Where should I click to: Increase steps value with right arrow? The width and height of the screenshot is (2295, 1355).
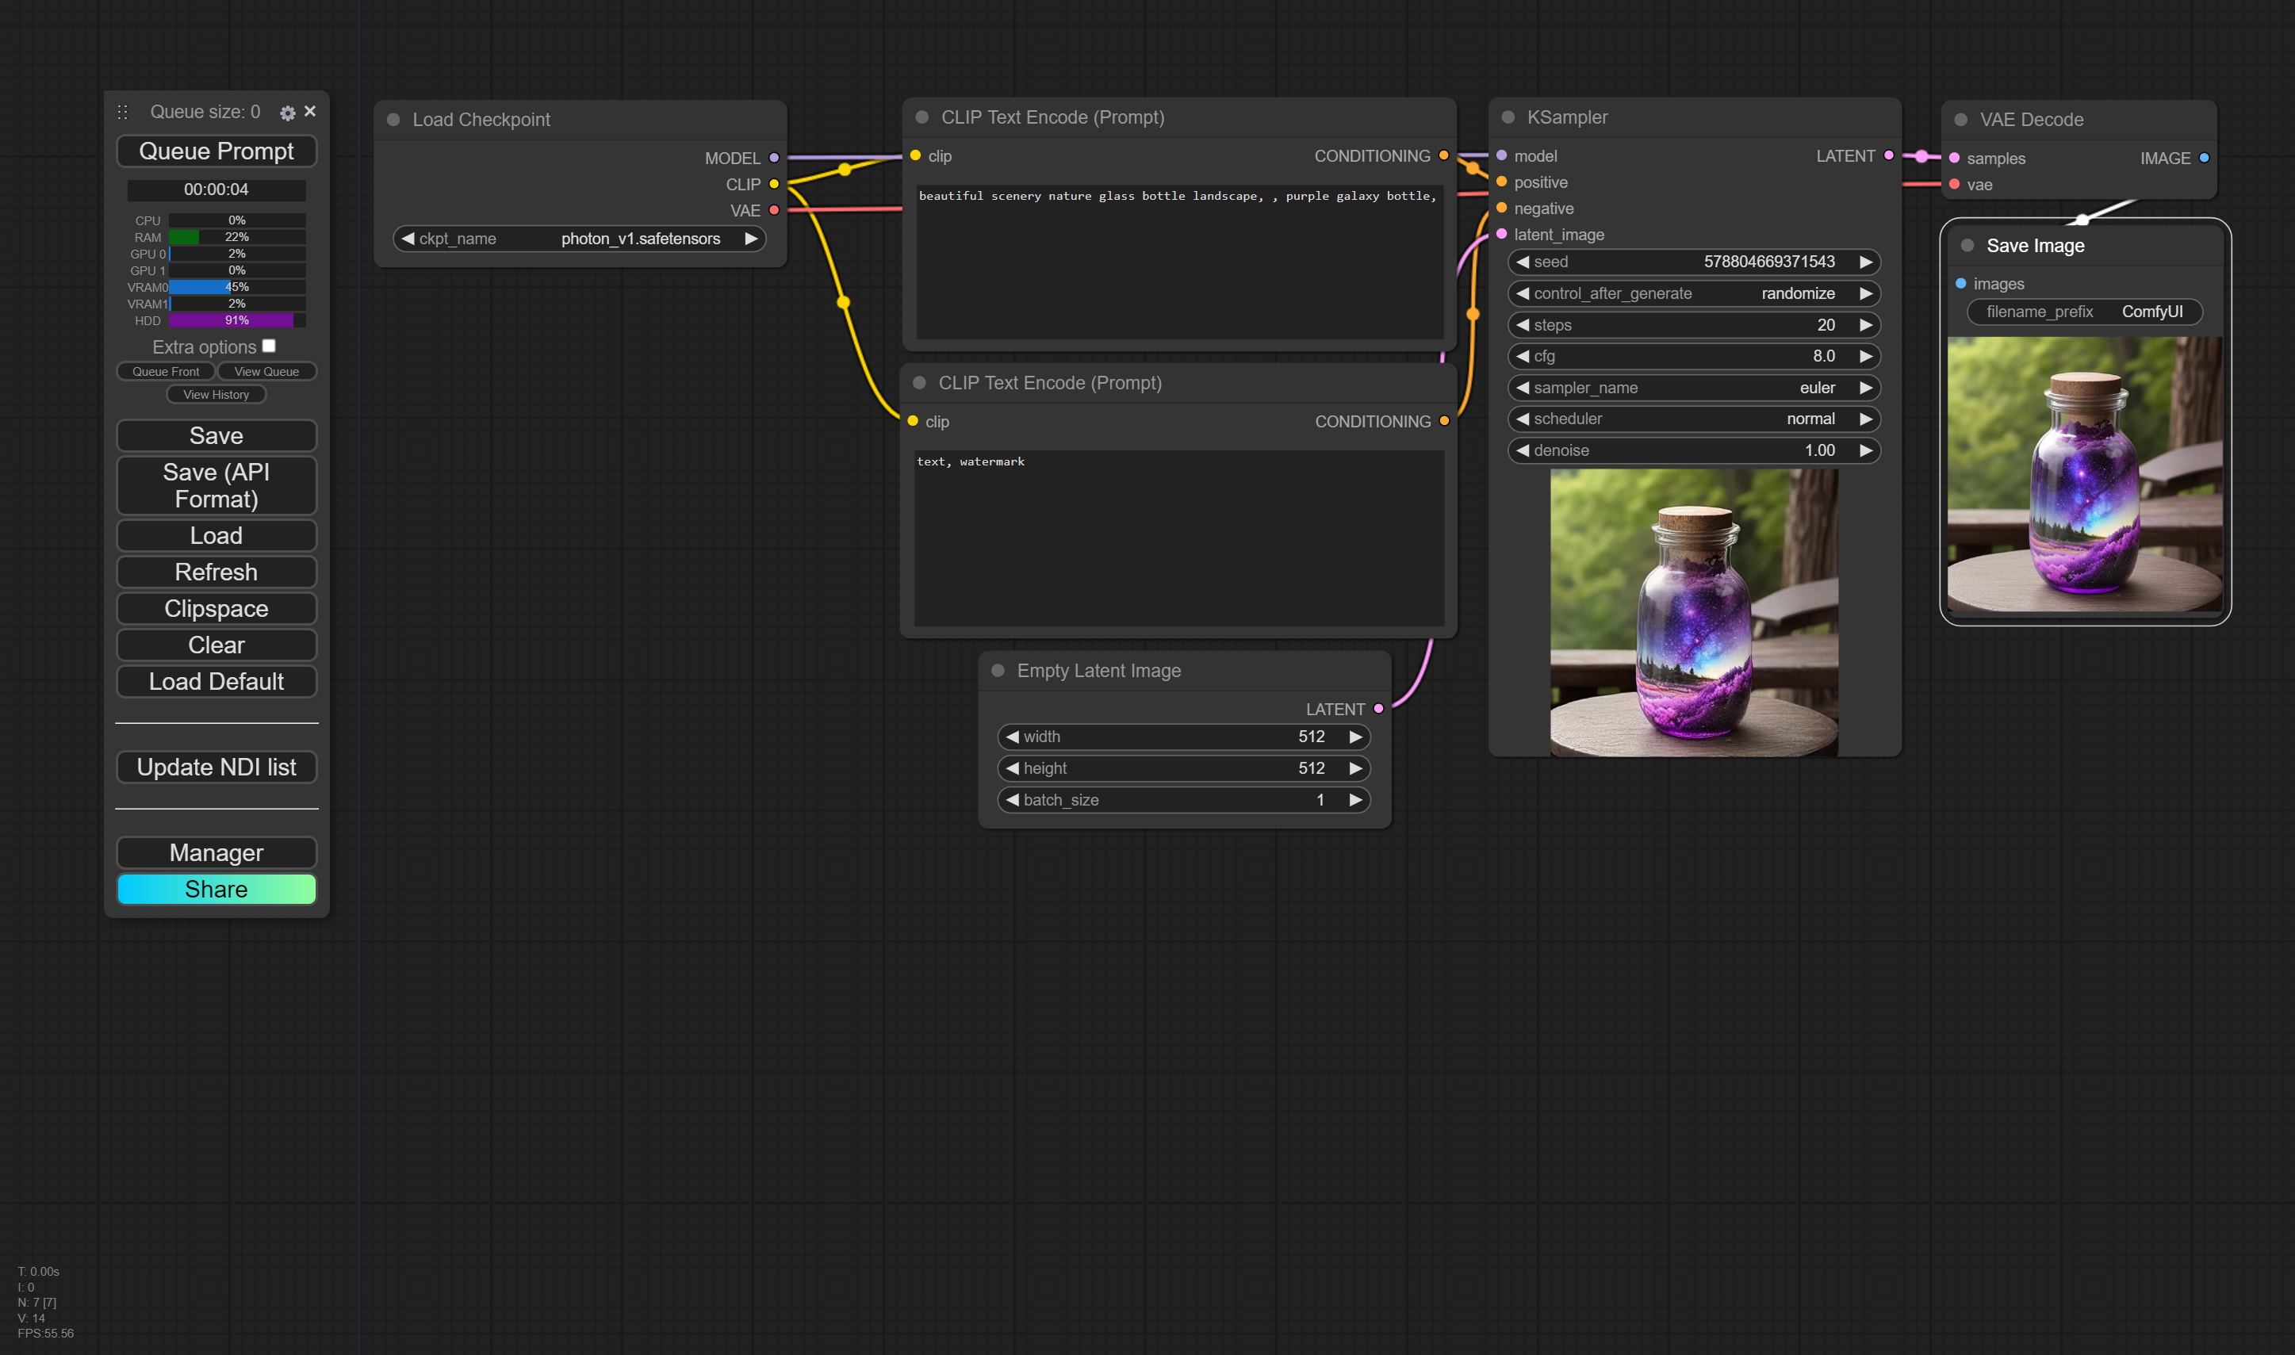pos(1866,325)
